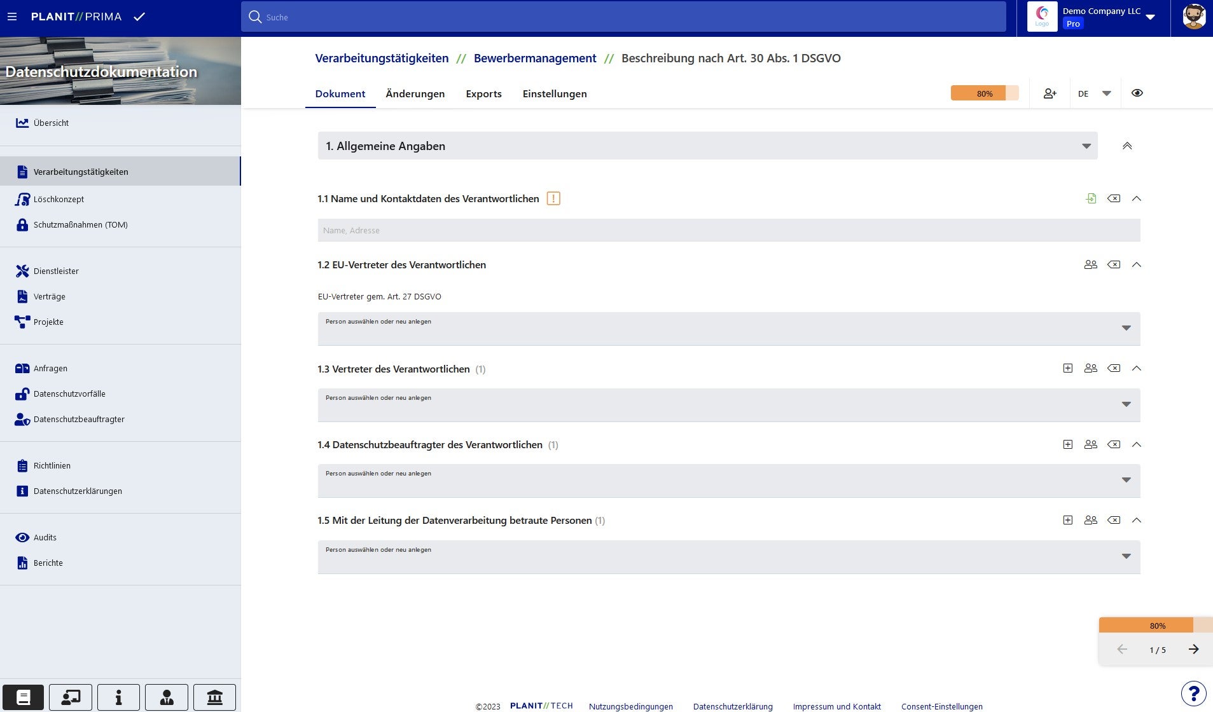
Task: Select the person icon in bottom sidebar bar
Action: tap(167, 697)
